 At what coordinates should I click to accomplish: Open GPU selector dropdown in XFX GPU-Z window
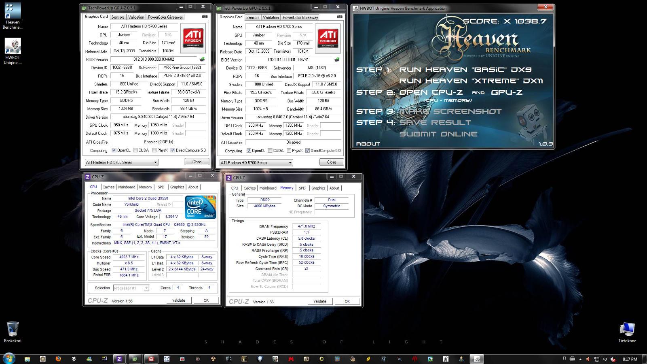[x=121, y=162]
